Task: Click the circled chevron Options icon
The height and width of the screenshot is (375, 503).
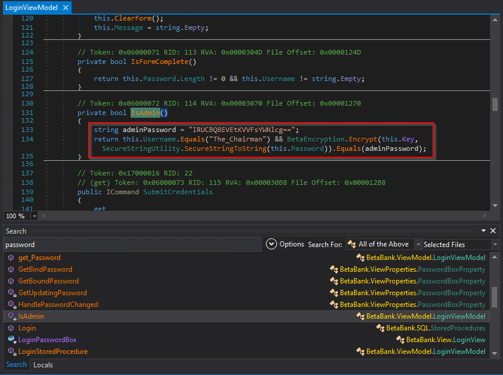Action: point(271,244)
